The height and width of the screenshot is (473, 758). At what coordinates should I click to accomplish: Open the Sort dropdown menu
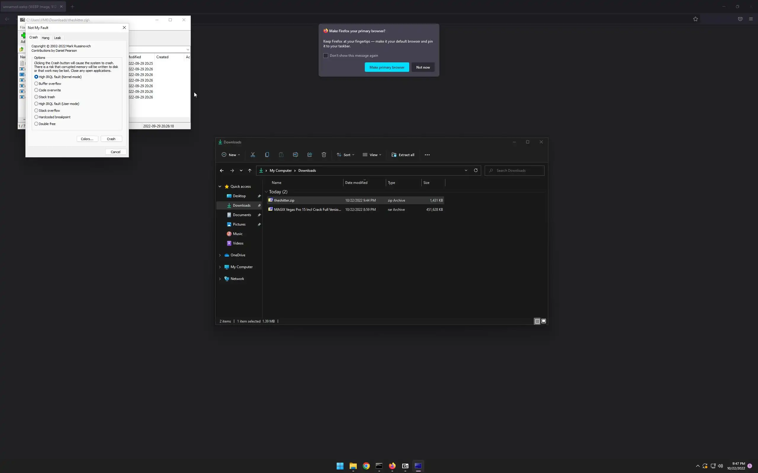click(x=346, y=155)
